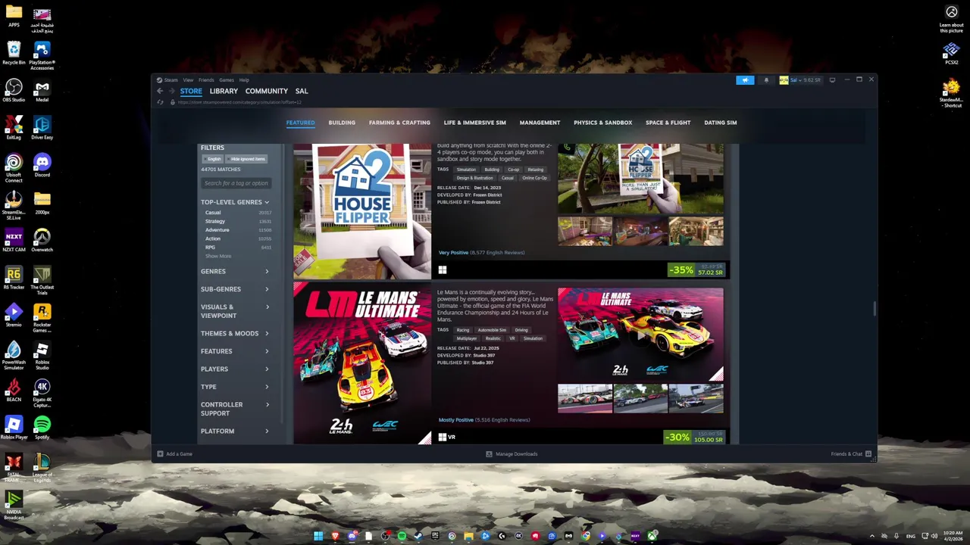Click the Windows platform icon under House Flipper 2
Viewport: 970px width, 545px height.
pyautogui.click(x=443, y=269)
